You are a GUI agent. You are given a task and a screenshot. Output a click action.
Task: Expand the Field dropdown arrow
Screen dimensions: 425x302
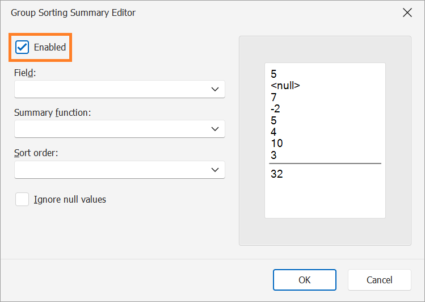click(215, 89)
